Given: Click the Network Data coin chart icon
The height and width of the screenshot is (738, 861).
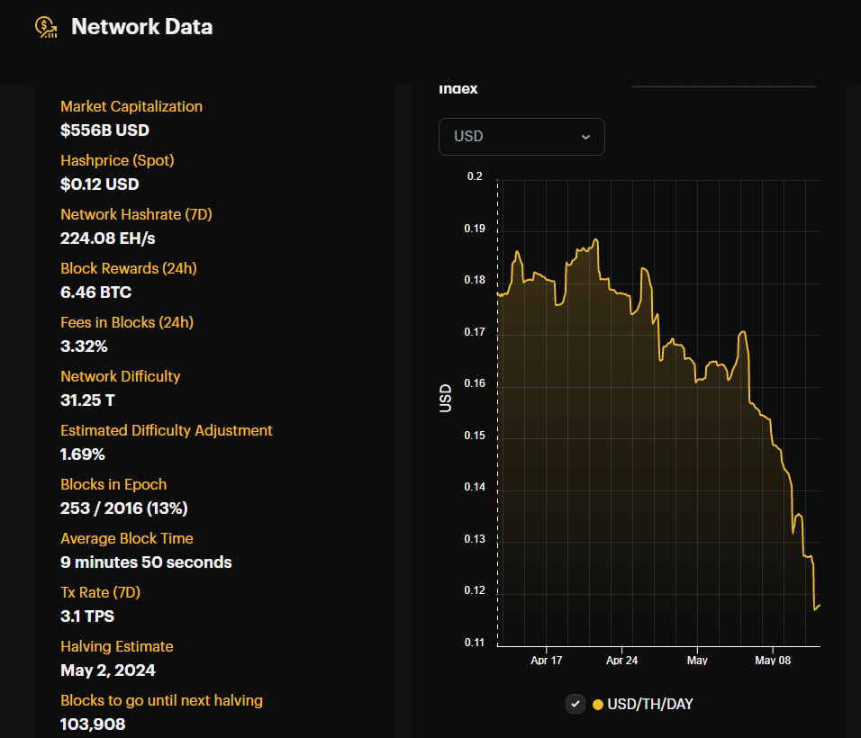Looking at the screenshot, I should click(x=46, y=27).
